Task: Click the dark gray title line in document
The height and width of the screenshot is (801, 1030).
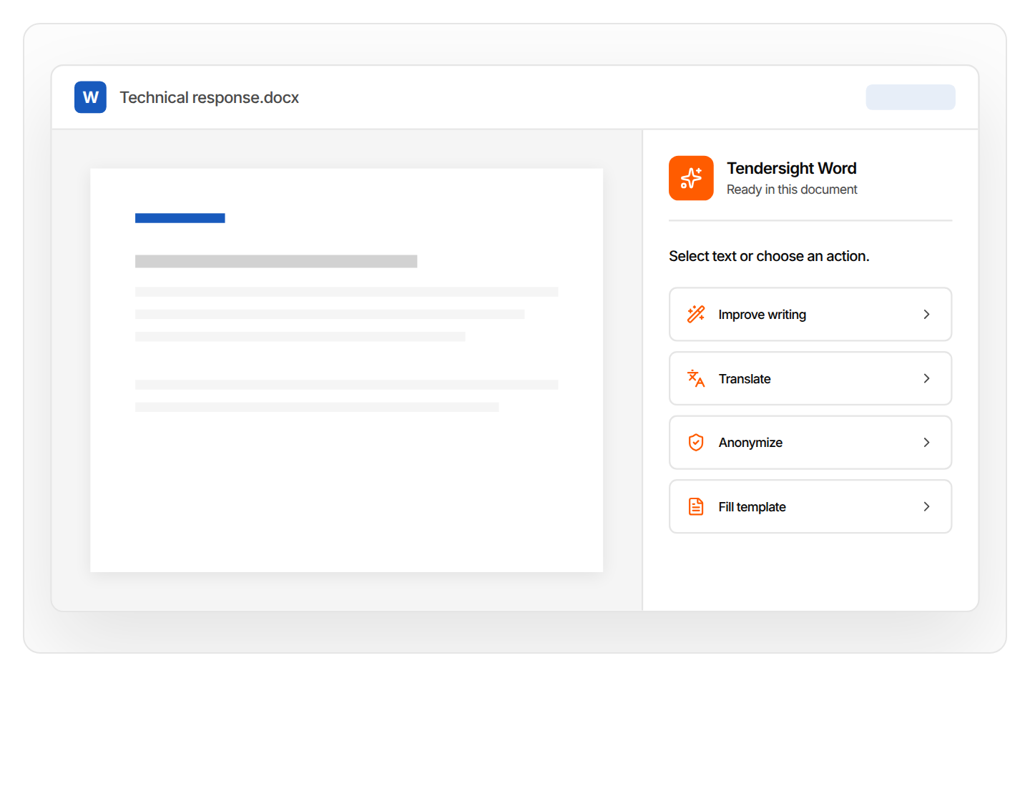Action: coord(276,262)
